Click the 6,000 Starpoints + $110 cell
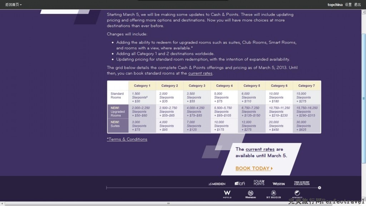This screenshot has width=366, height=206. tap(252, 97)
